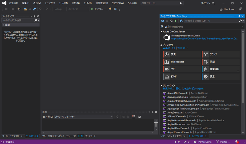This screenshot has height=144, width=246.
Task: Open the Output source (出力元) combo box
Action: [x=84, y=117]
